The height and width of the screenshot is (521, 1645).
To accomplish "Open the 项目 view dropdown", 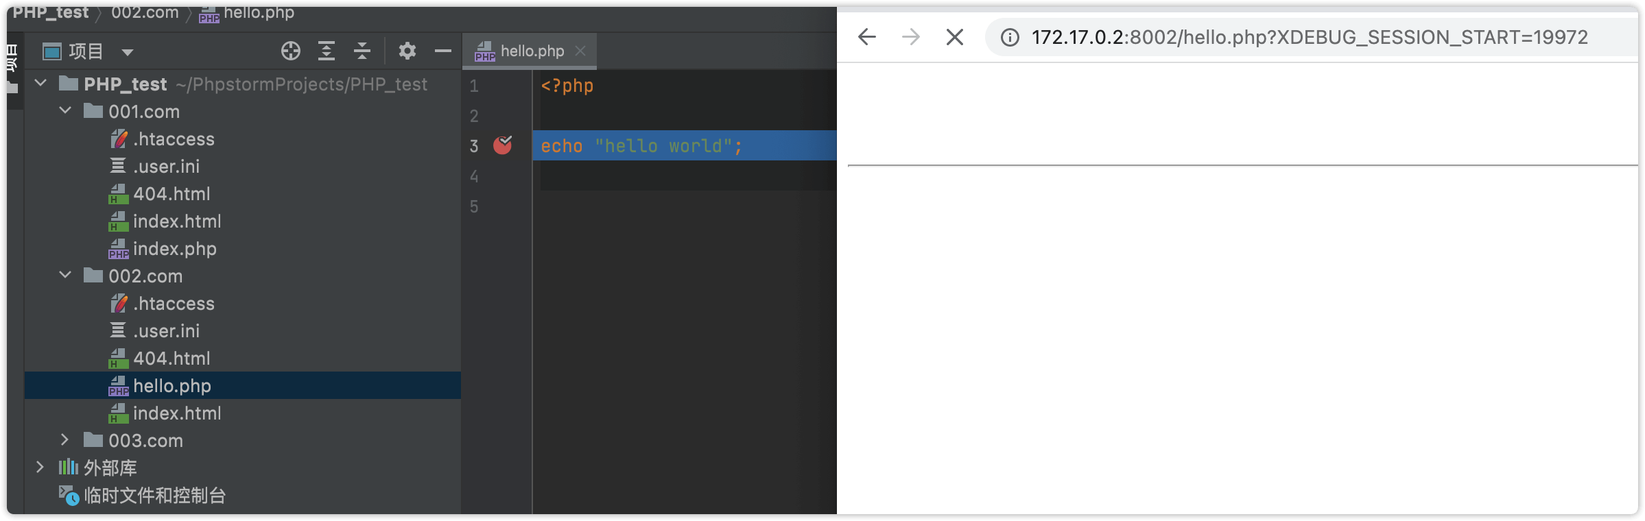I will (128, 51).
